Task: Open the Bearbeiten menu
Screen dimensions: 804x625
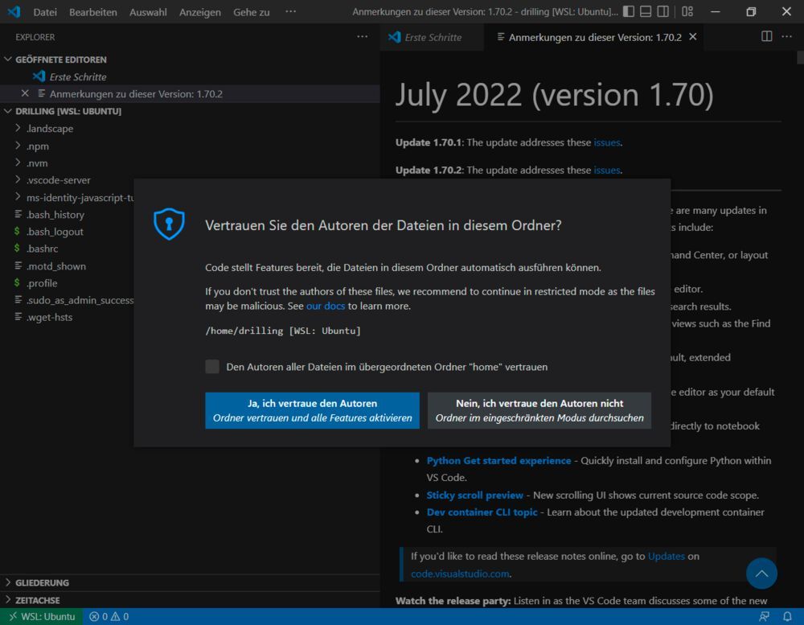Action: pos(92,12)
